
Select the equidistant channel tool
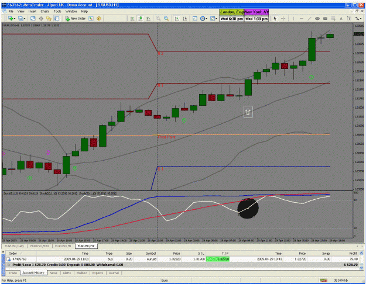[317, 18]
